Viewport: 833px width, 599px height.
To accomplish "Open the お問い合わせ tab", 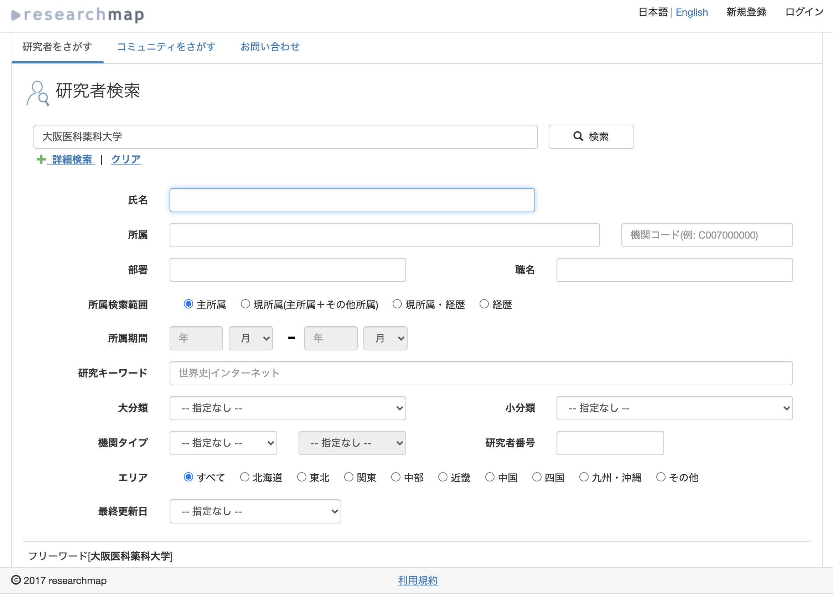I will [x=270, y=47].
